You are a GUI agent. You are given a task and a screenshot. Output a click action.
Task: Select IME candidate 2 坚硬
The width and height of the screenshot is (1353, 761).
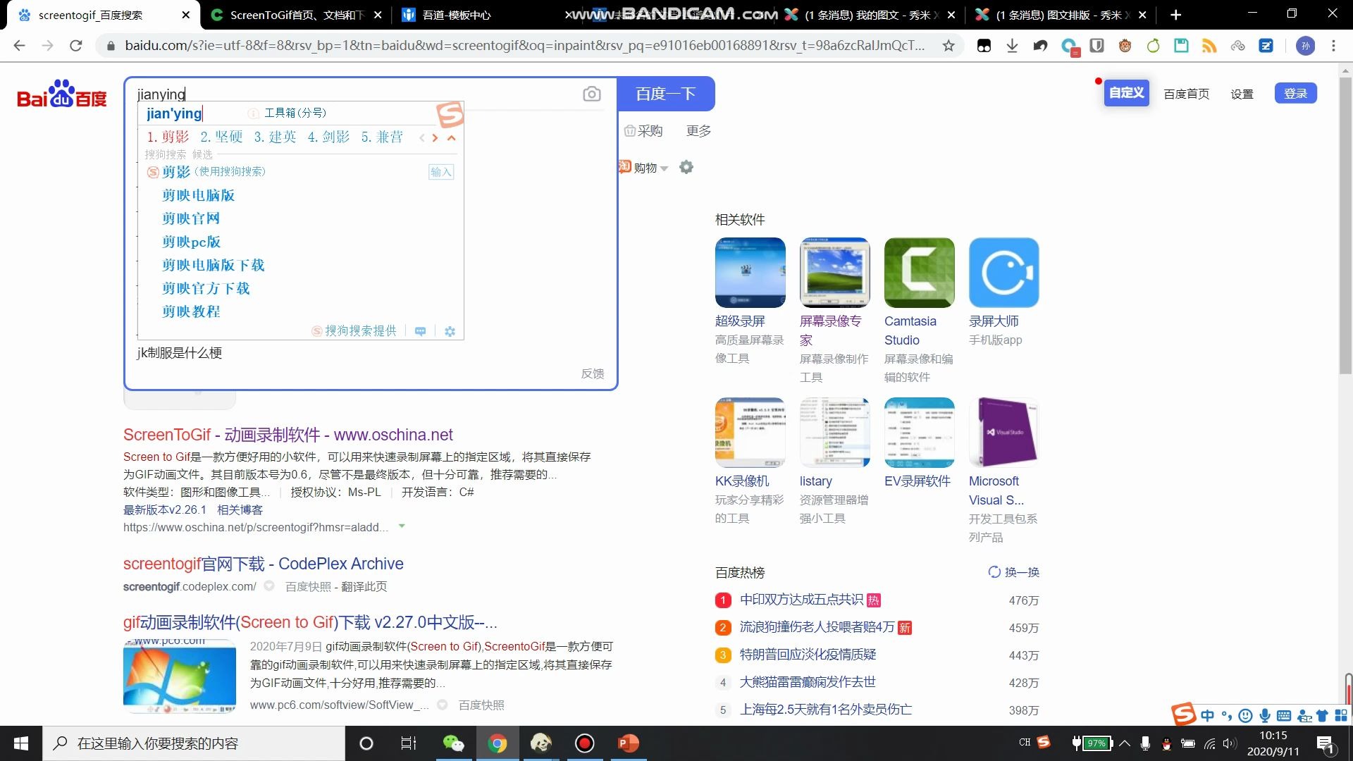click(221, 137)
